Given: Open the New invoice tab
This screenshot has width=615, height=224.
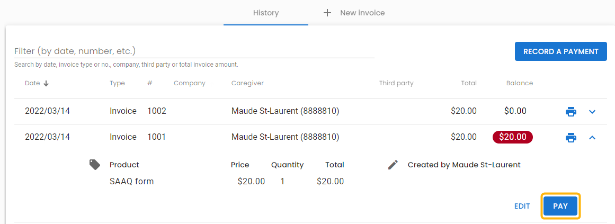Looking at the screenshot, I should click(x=362, y=13).
